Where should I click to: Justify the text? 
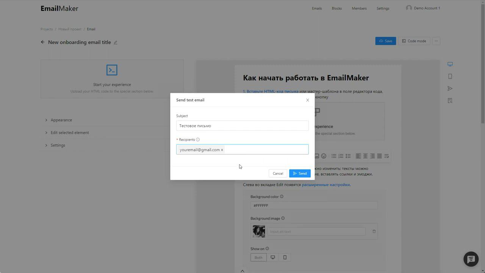click(379, 156)
